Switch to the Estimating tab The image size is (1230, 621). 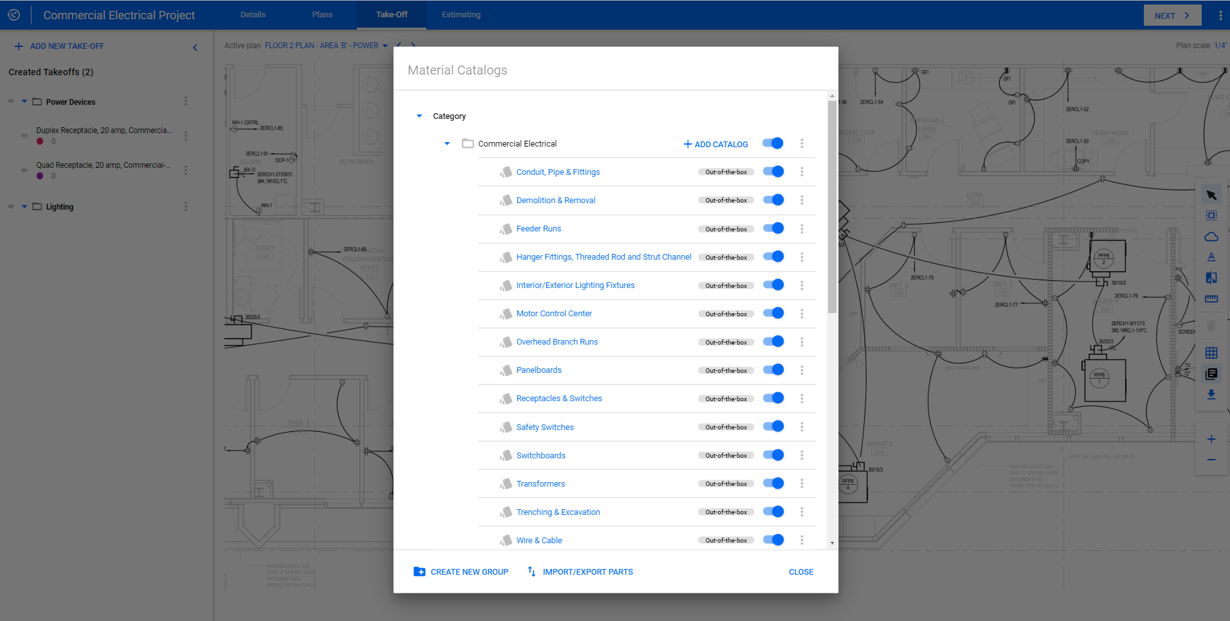pos(460,14)
